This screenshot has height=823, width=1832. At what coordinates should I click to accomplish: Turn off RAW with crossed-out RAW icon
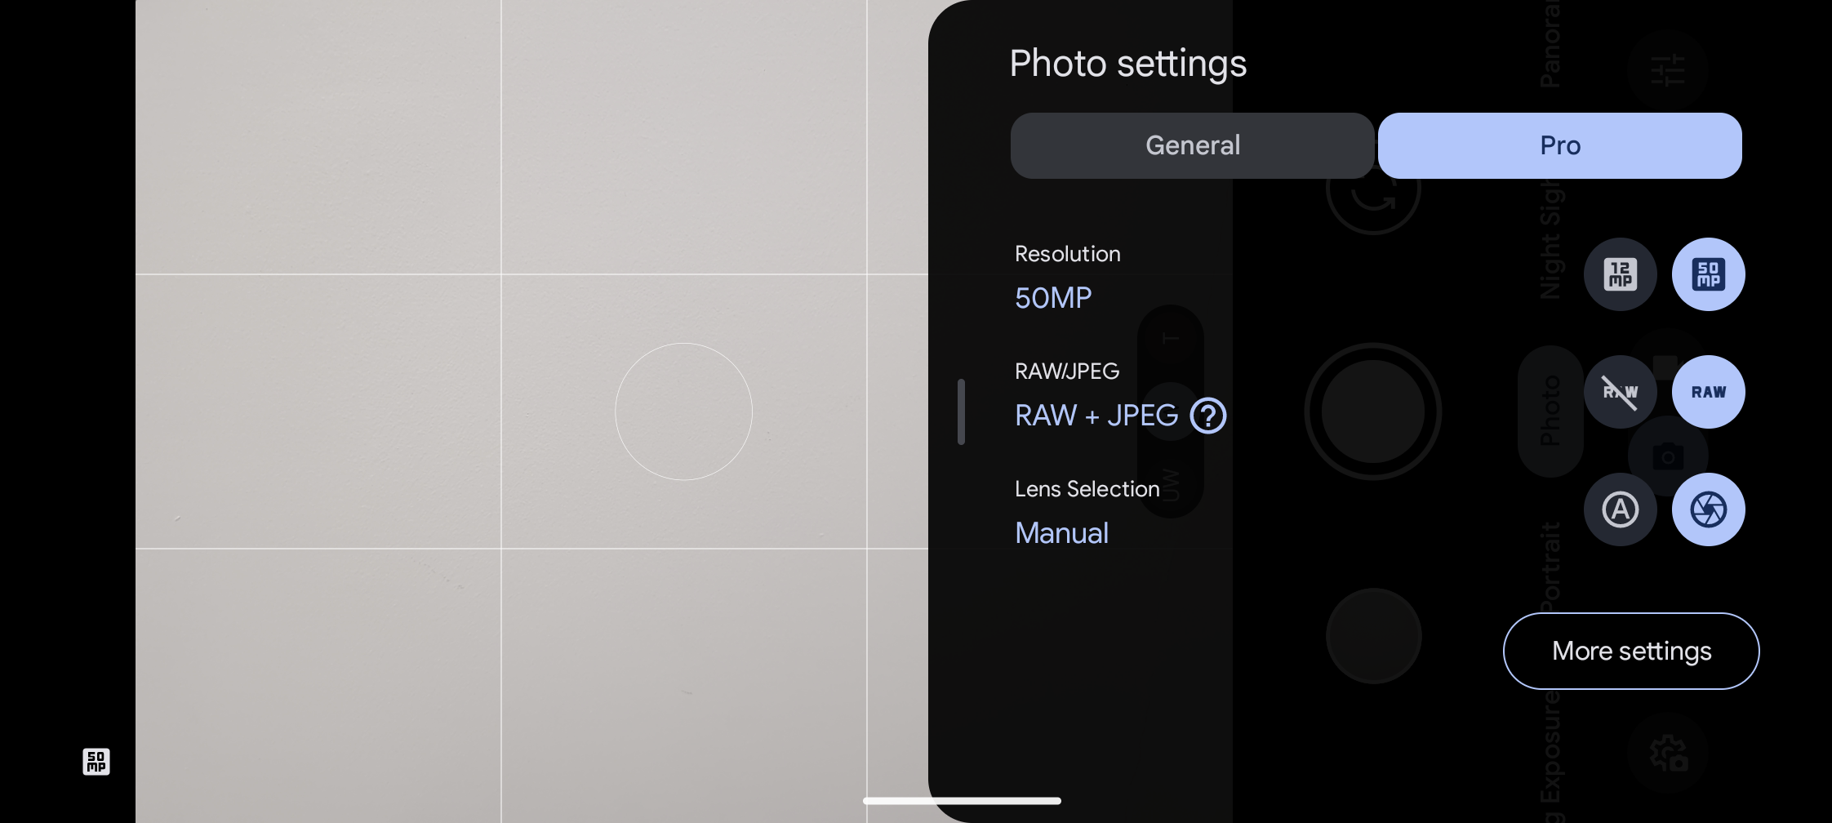[x=1620, y=392]
